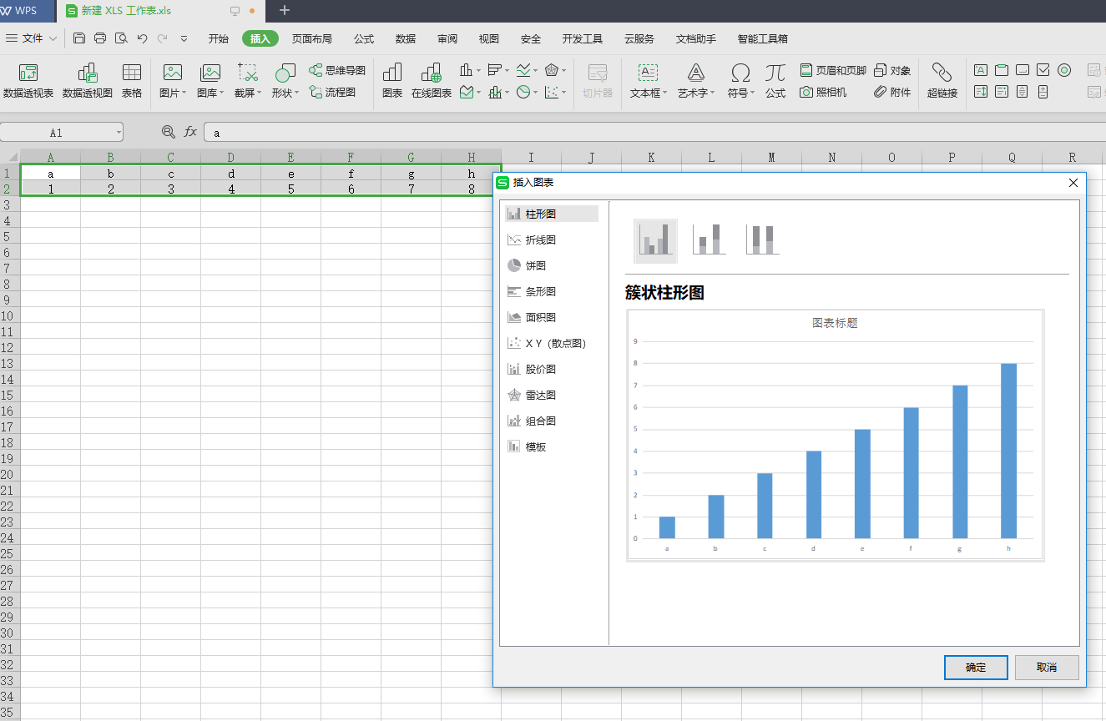This screenshot has height=721, width=1106.
Task: Click 取消 in Insert Chart dialog
Action: tap(1047, 668)
